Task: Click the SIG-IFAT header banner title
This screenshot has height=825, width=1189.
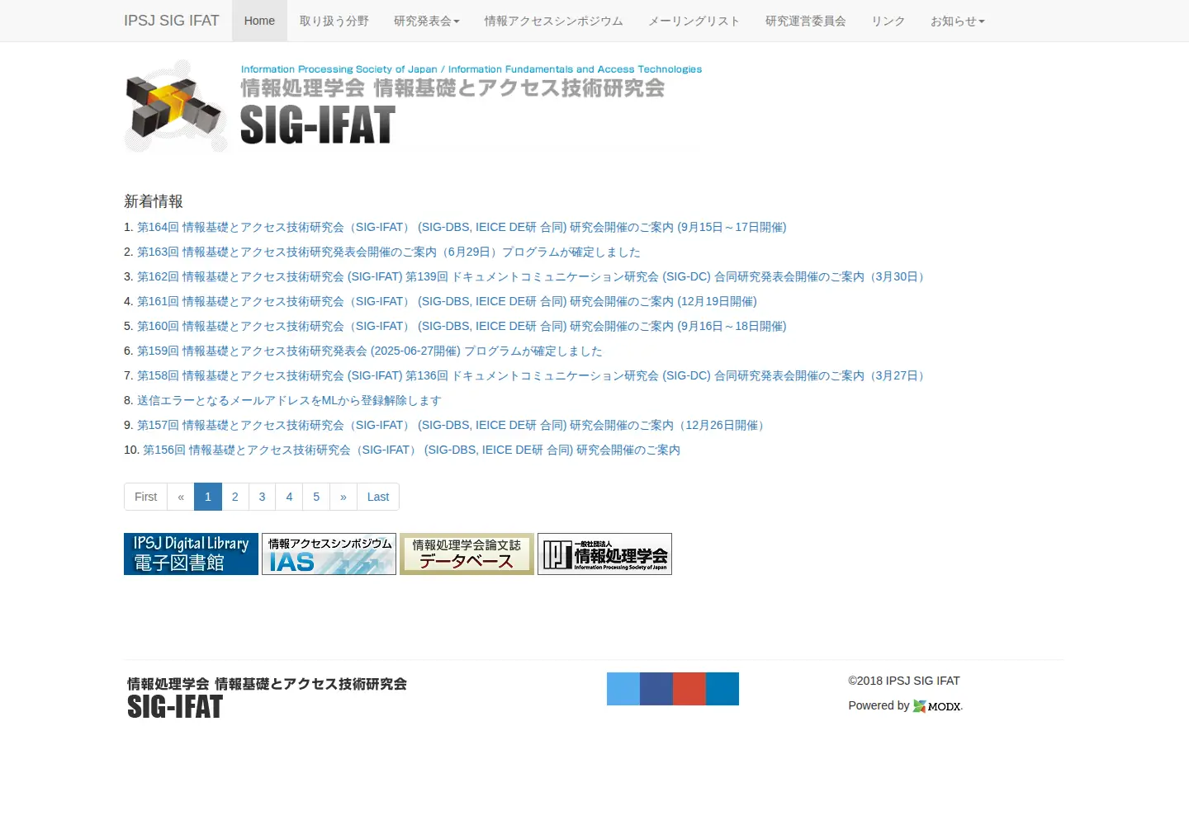Action: [318, 125]
